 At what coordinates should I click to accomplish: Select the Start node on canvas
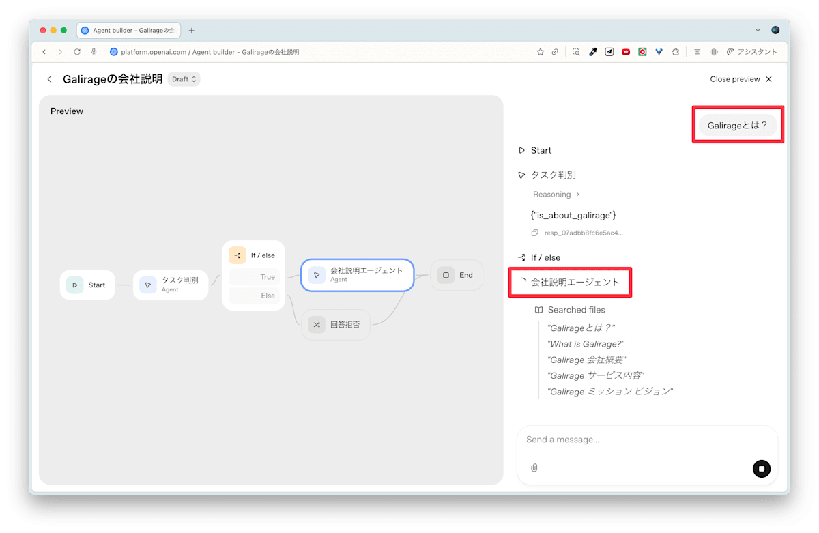87,285
